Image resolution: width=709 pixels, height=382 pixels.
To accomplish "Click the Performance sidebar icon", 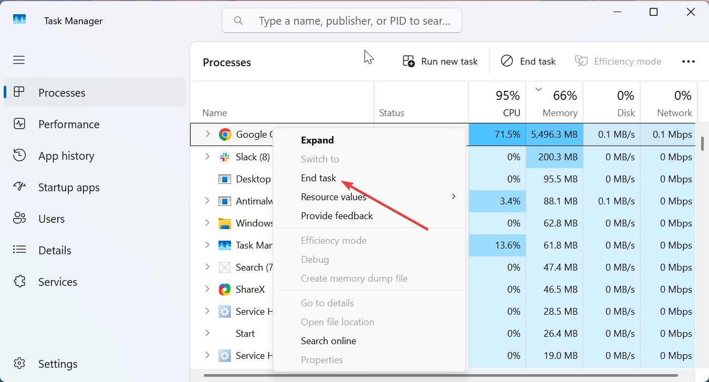I will [19, 125].
